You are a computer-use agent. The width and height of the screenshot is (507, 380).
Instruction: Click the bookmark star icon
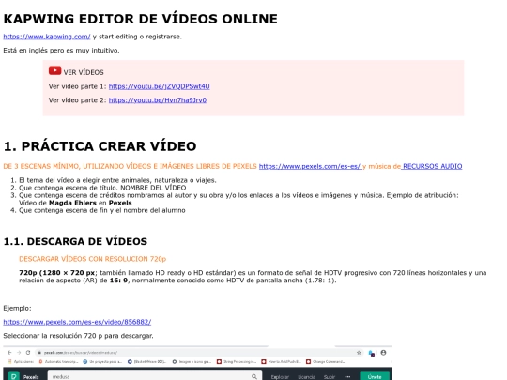[359, 353]
